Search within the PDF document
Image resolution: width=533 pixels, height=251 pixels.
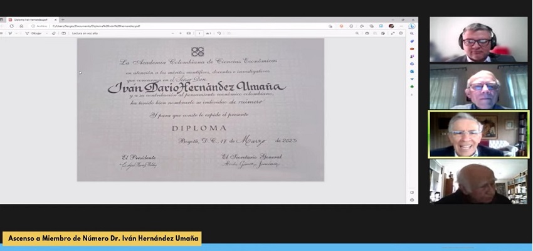click(x=357, y=33)
